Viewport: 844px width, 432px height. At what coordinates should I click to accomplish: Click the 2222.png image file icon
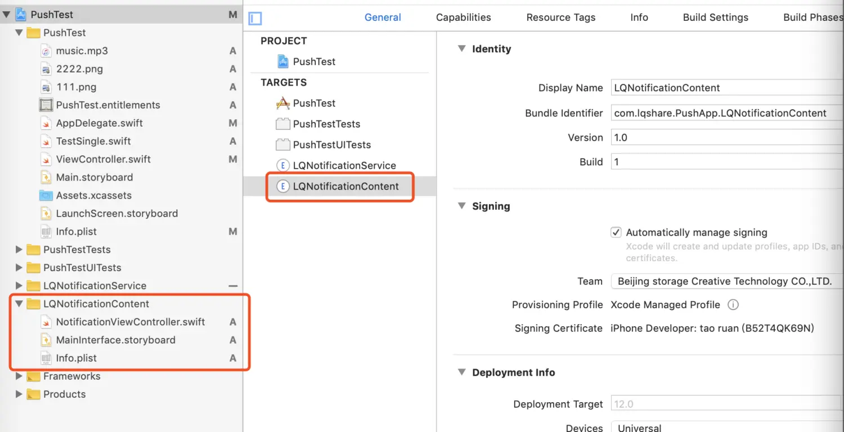[46, 69]
